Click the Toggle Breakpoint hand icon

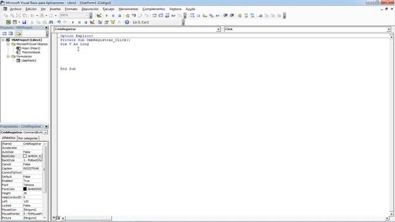pyautogui.click(x=127, y=15)
